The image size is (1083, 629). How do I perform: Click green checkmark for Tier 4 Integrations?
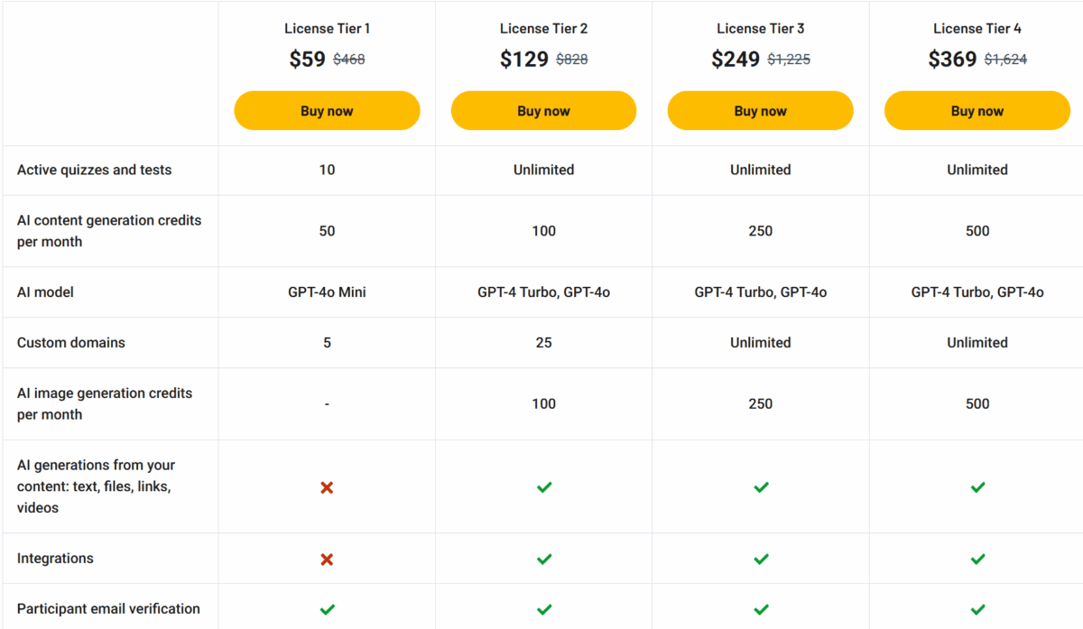coord(977,560)
